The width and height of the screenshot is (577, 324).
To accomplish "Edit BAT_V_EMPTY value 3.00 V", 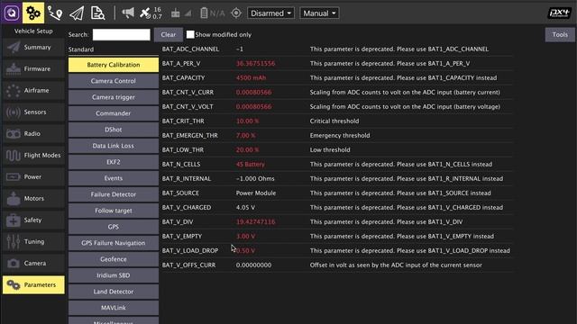I will 245,236.
